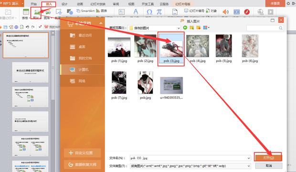Select 桌面 in the dialog sidebar
The height and width of the screenshot is (172, 296).
[x=82, y=47]
